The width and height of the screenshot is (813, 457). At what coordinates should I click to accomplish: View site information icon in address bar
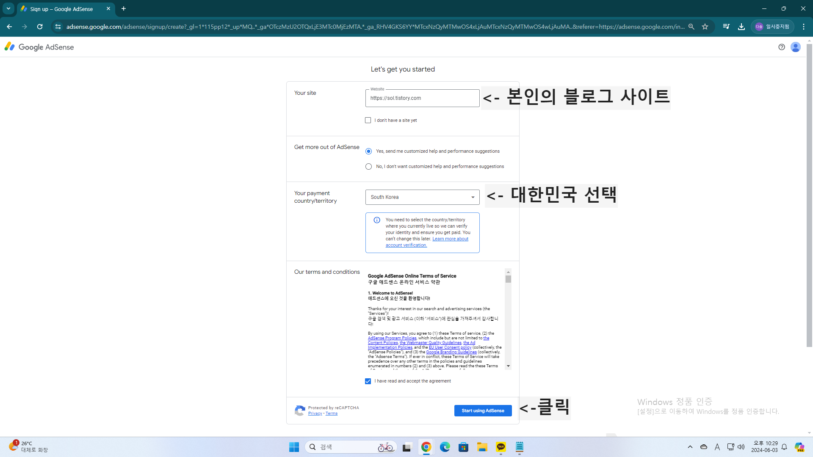58,27
